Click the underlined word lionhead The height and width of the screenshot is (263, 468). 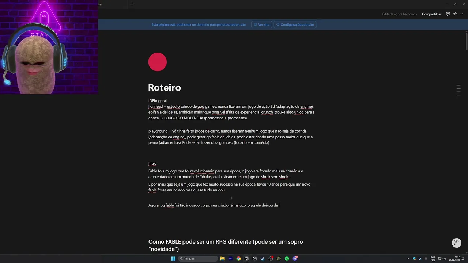tap(155, 107)
